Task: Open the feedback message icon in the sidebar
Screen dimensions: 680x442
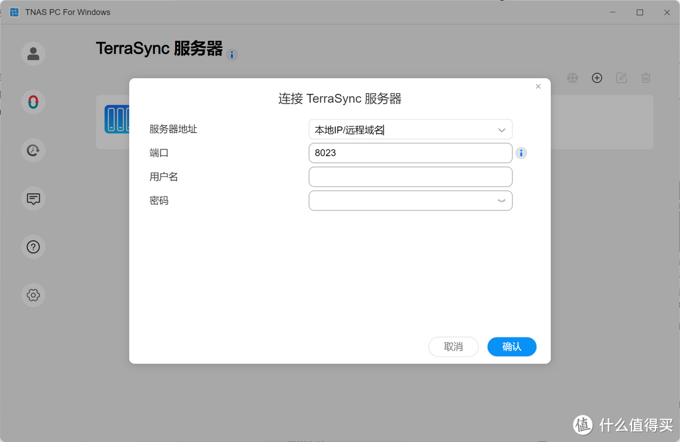Action: pos(33,199)
